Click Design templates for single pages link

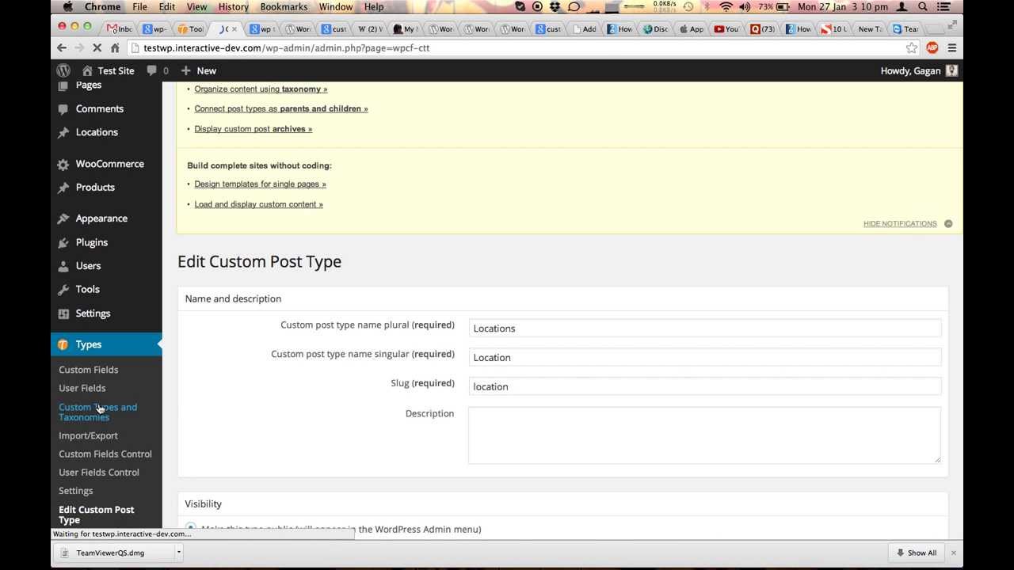[x=260, y=184]
